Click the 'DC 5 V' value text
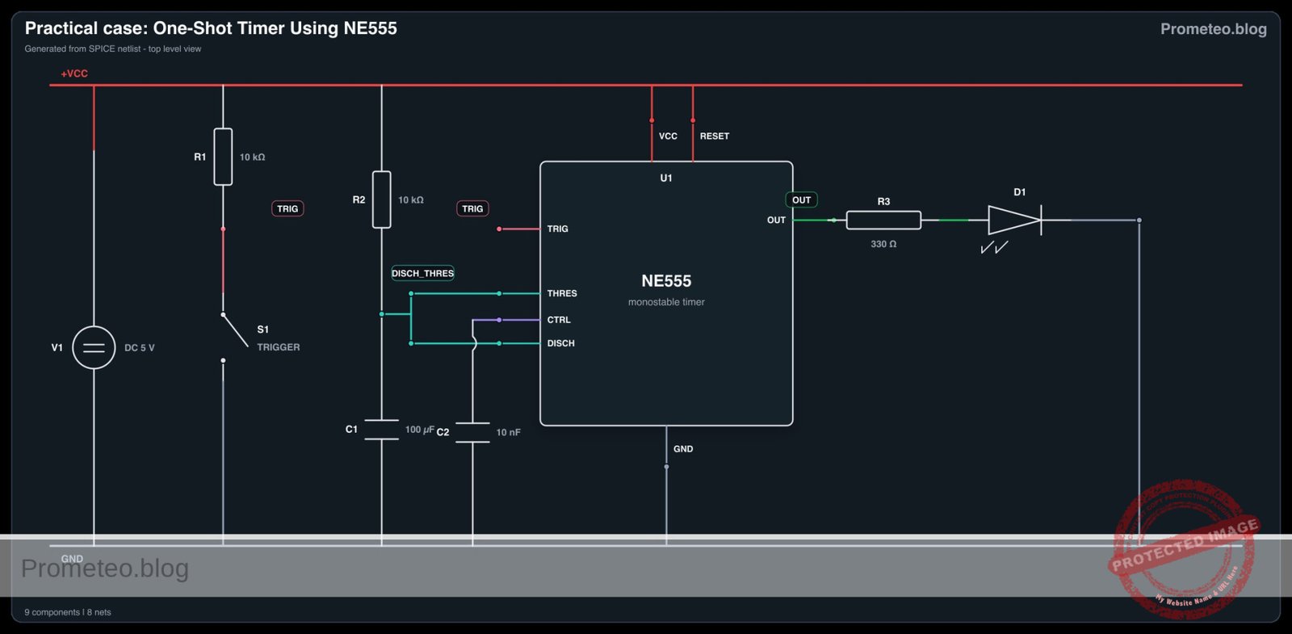This screenshot has height=634, width=1292. pyautogui.click(x=139, y=348)
